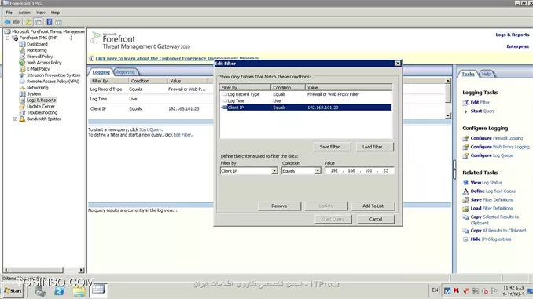The width and height of the screenshot is (533, 299).
Task: Toggle the Show/Hide Console Tree toolbar icon
Action: 38,22
